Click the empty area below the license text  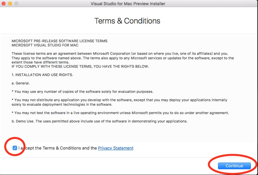tap(128, 133)
